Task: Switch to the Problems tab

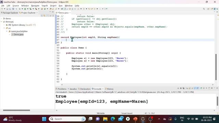Action: click(61, 89)
